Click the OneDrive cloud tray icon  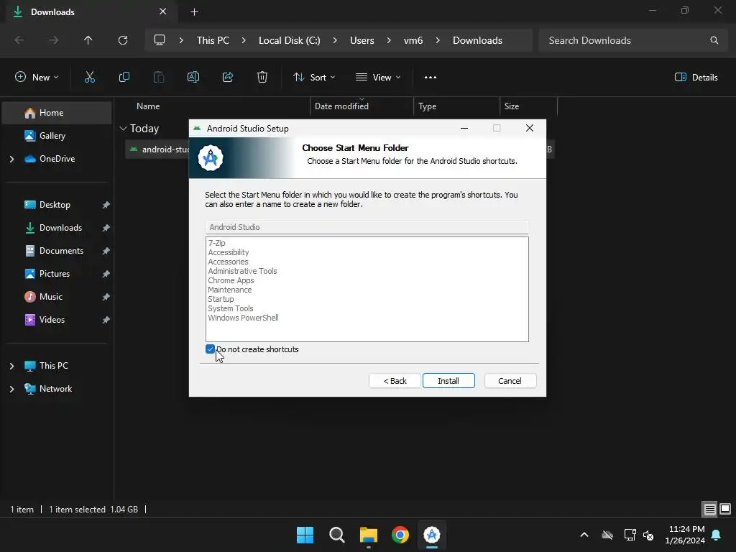pyautogui.click(x=607, y=535)
